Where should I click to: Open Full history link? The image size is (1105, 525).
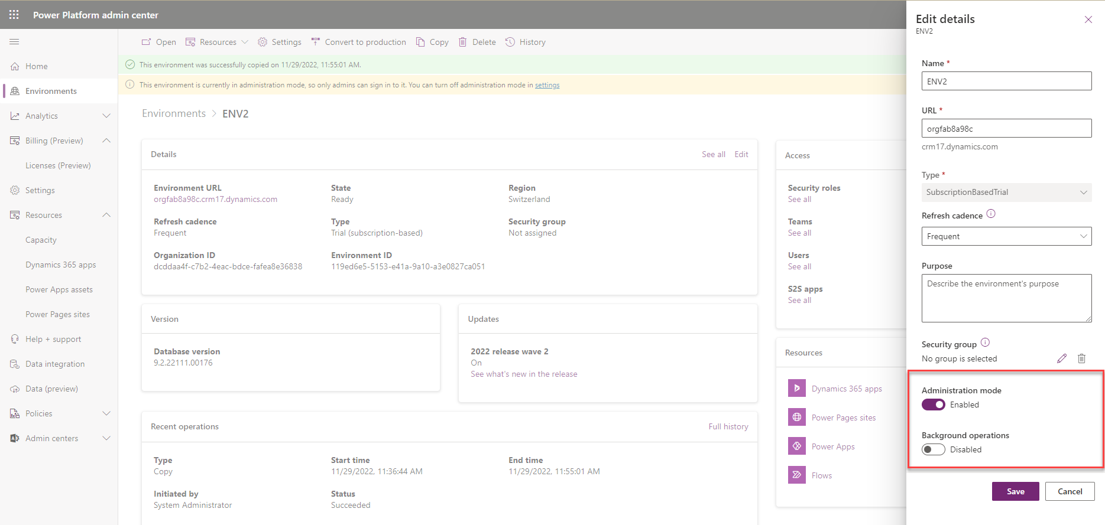(x=728, y=427)
